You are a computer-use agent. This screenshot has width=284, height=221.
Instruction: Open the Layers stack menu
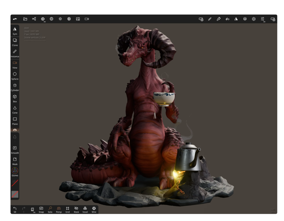tap(245, 19)
